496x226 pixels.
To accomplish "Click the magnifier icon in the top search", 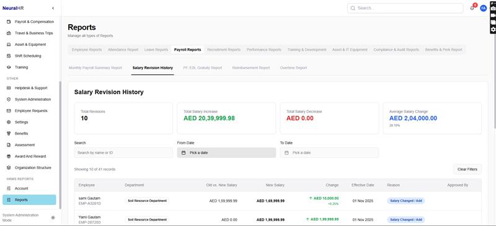I will click(353, 8).
